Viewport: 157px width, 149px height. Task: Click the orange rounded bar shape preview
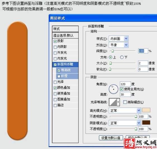pos(17,81)
